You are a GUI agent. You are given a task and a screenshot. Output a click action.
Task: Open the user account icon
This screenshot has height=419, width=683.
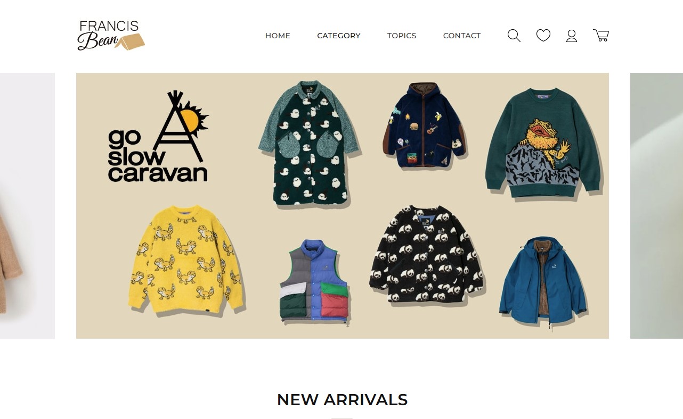click(572, 36)
